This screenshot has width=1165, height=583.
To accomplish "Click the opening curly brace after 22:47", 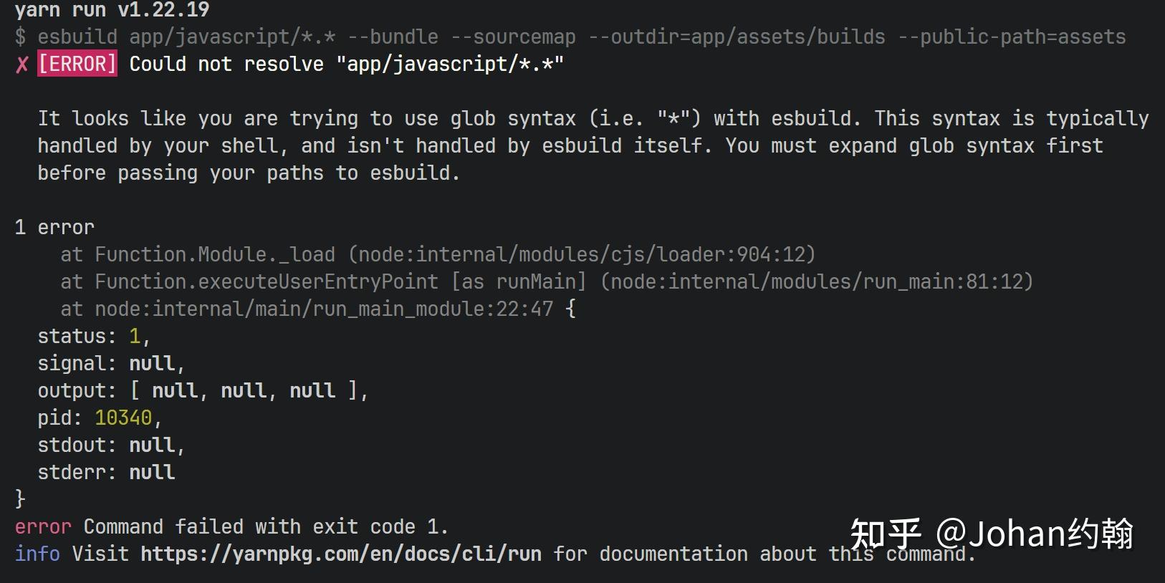I will coord(571,309).
